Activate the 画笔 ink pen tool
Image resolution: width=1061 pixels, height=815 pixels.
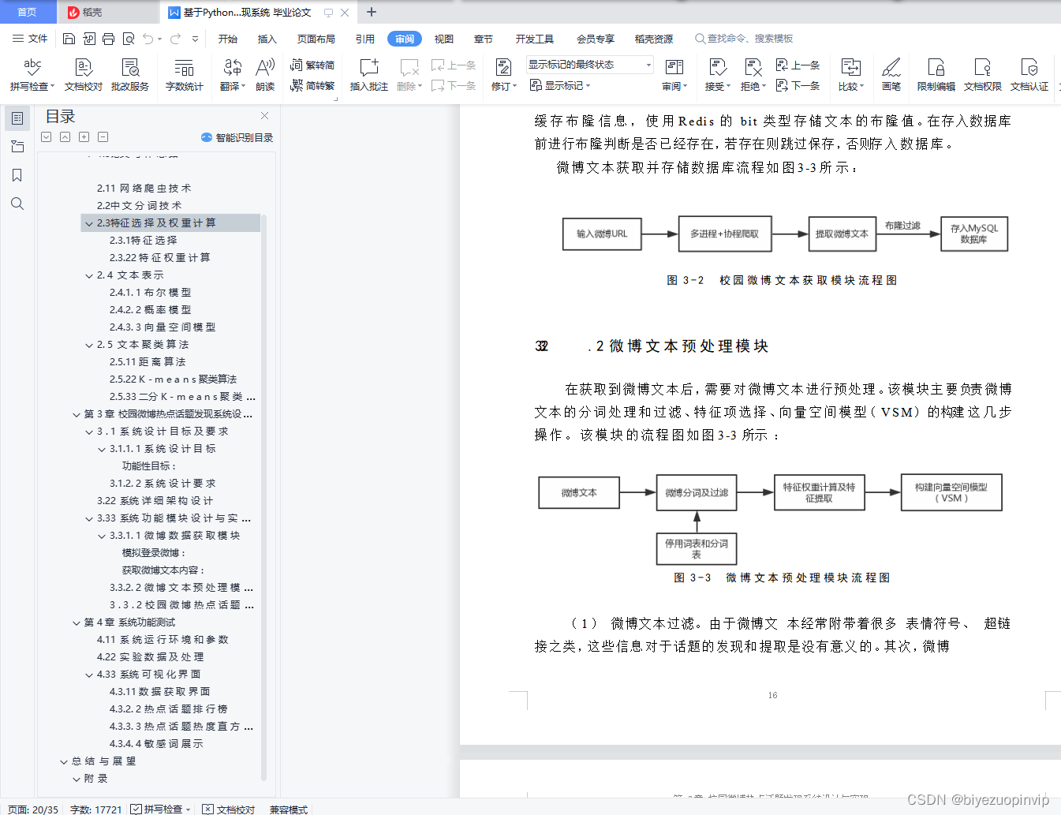pyautogui.click(x=891, y=75)
